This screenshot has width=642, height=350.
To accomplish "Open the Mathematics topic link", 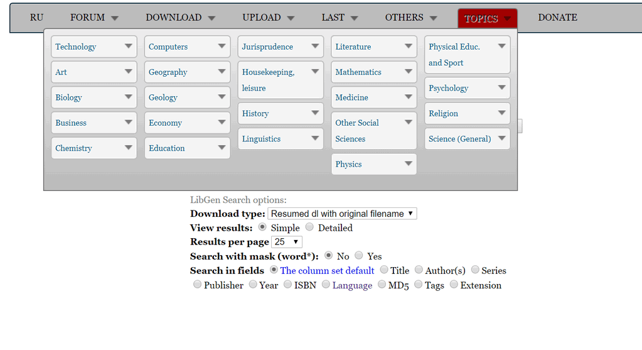I will pos(358,72).
